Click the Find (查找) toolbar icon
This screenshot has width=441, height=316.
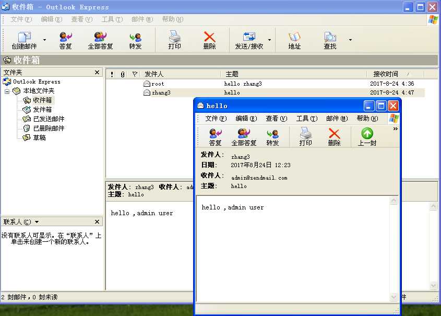click(330, 41)
